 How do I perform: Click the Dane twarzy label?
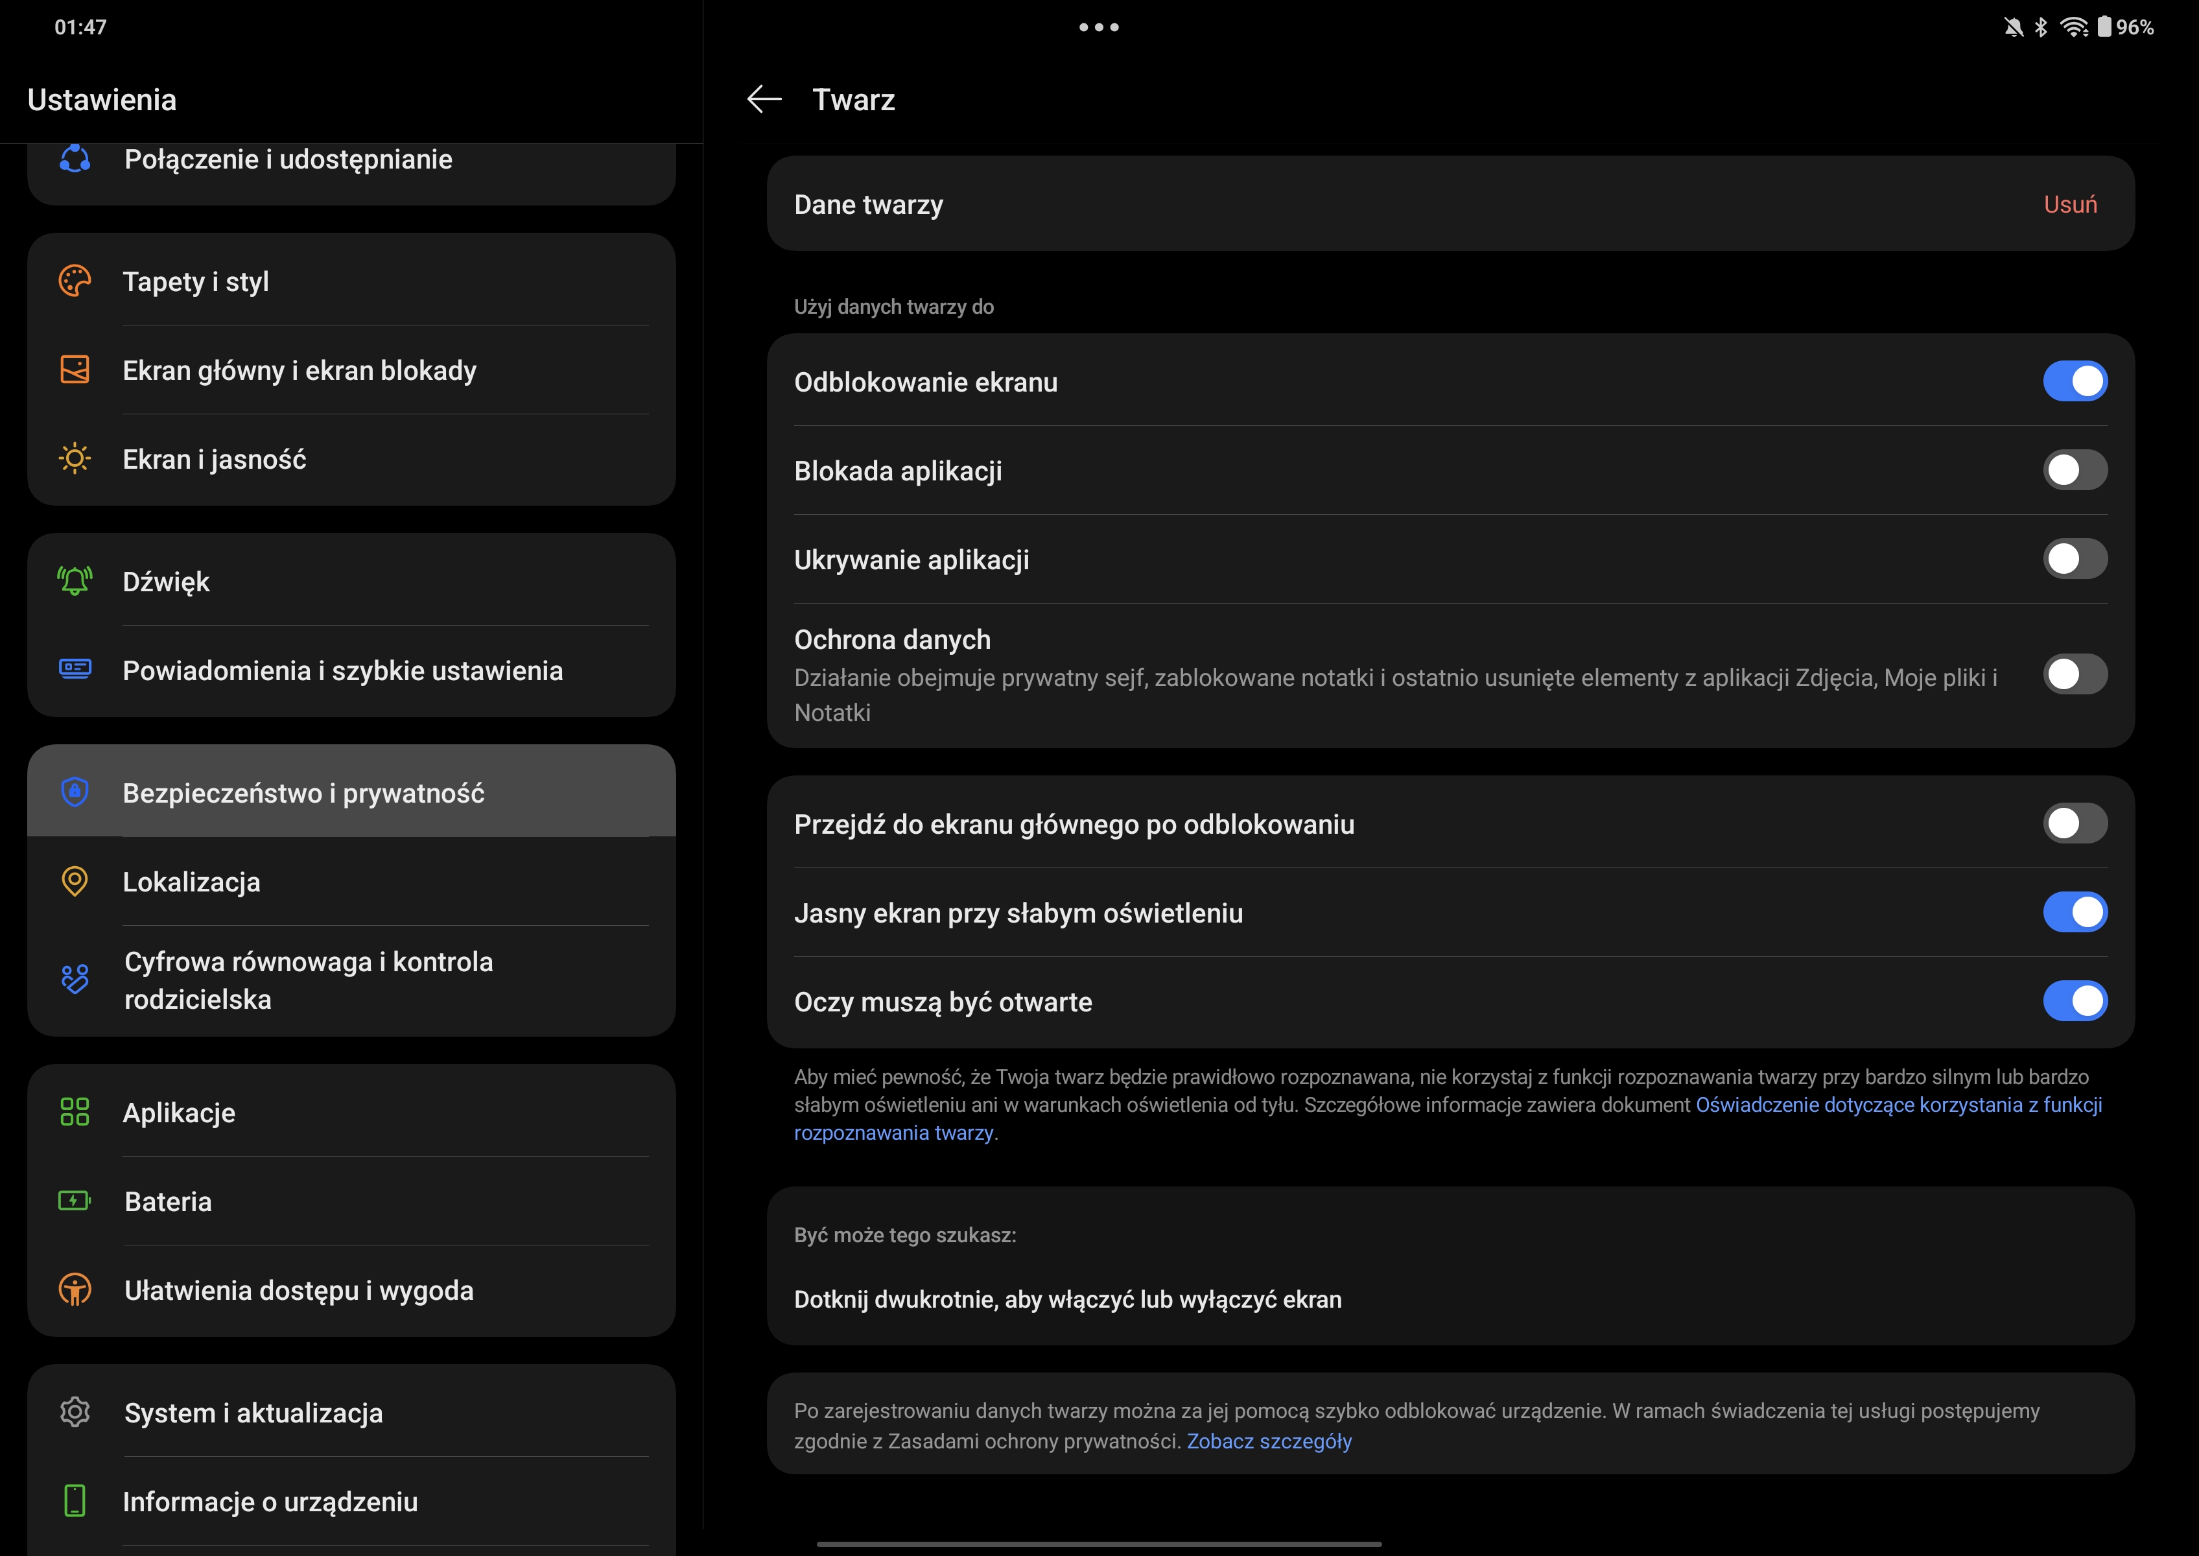pos(868,204)
